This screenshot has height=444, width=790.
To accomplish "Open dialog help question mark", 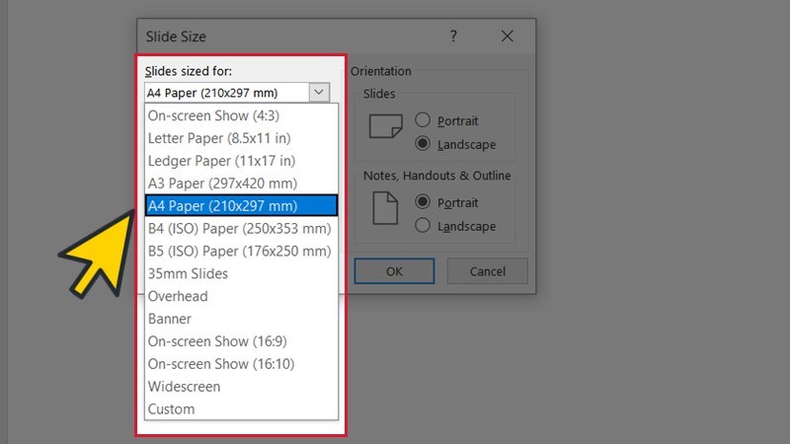I will pos(453,37).
